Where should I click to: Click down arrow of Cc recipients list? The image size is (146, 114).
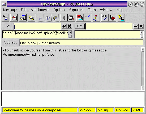click(142, 36)
